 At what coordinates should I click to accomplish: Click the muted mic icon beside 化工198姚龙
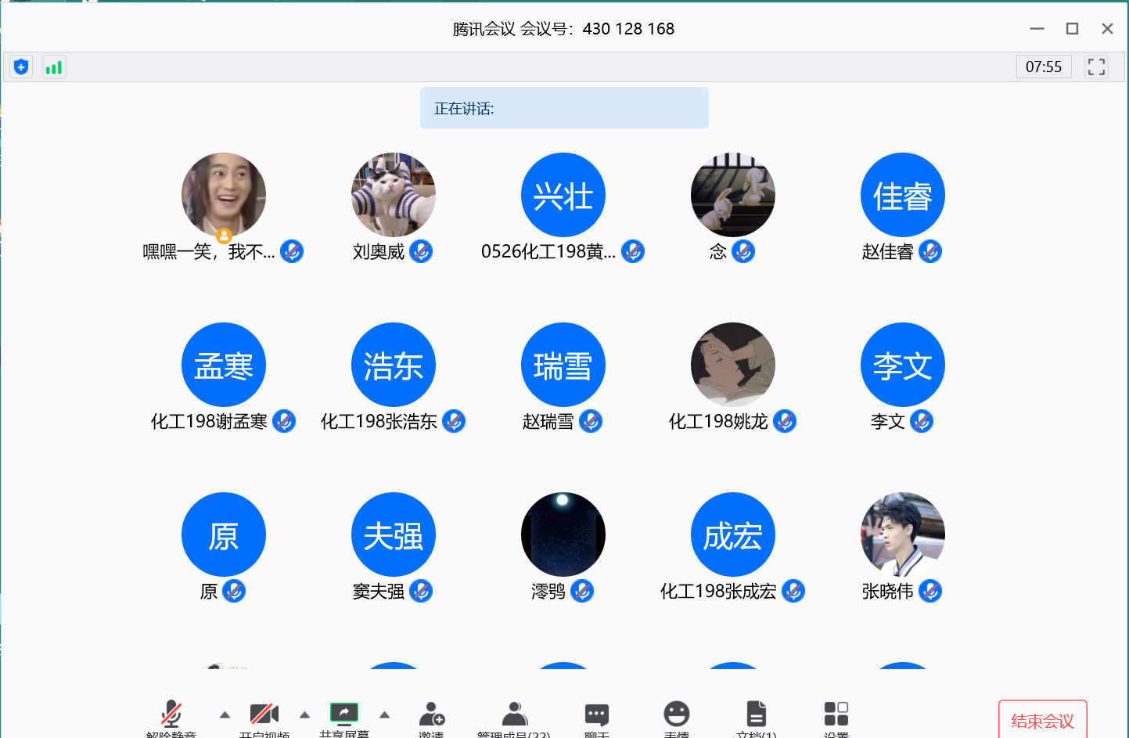pyautogui.click(x=785, y=421)
